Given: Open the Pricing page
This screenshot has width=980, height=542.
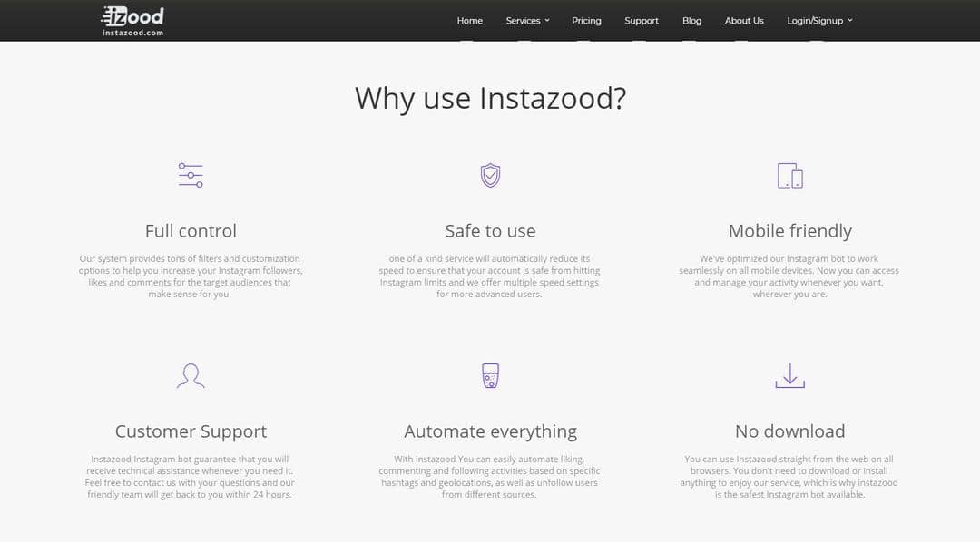Looking at the screenshot, I should tap(586, 21).
